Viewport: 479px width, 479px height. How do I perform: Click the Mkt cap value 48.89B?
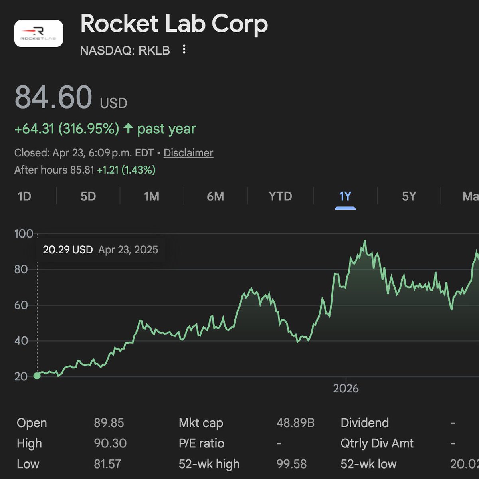(x=295, y=423)
